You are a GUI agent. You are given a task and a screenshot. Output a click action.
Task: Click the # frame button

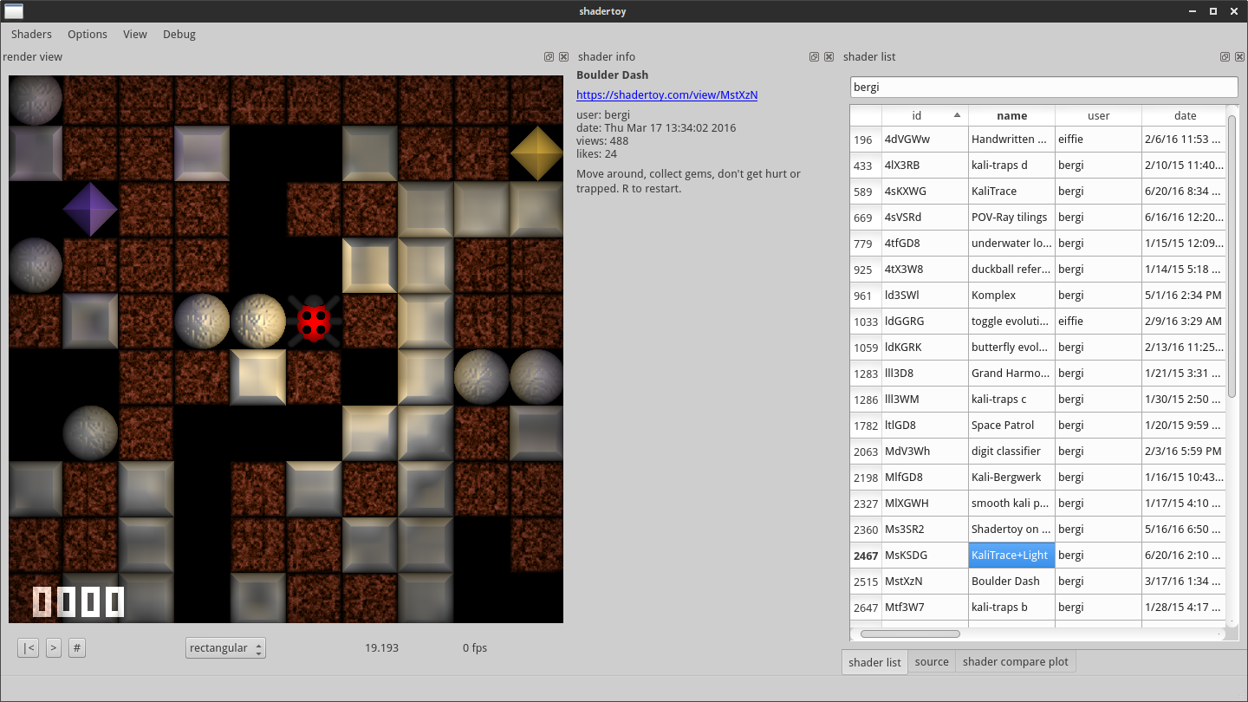[x=77, y=647]
